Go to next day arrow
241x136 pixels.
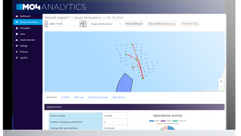tap(85, 24)
